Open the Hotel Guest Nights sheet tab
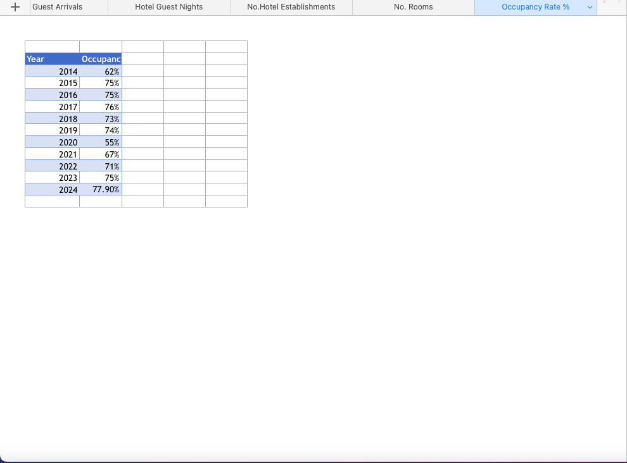627x463 pixels. click(169, 7)
